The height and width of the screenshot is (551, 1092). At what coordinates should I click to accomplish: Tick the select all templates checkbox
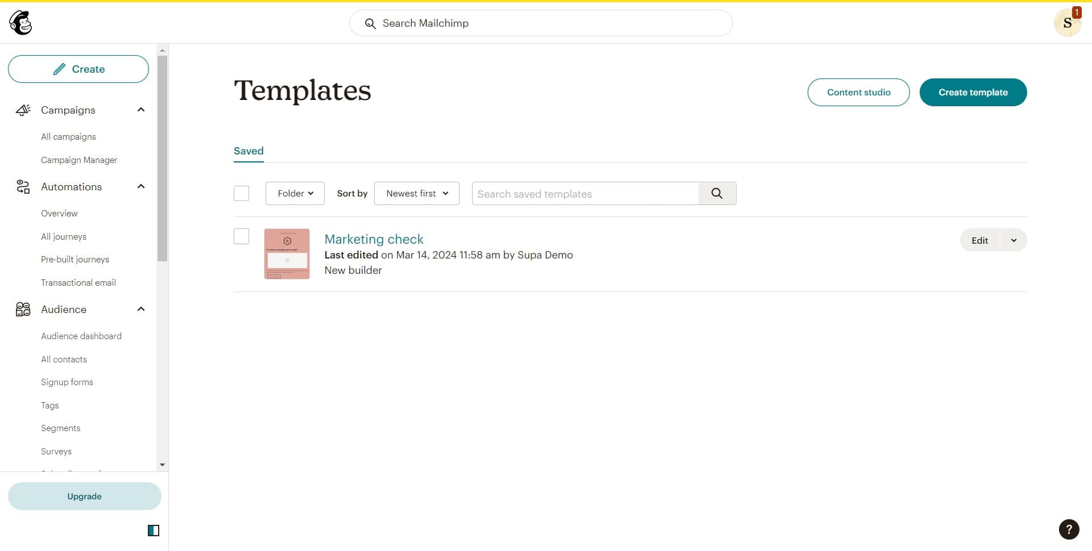pyautogui.click(x=241, y=194)
